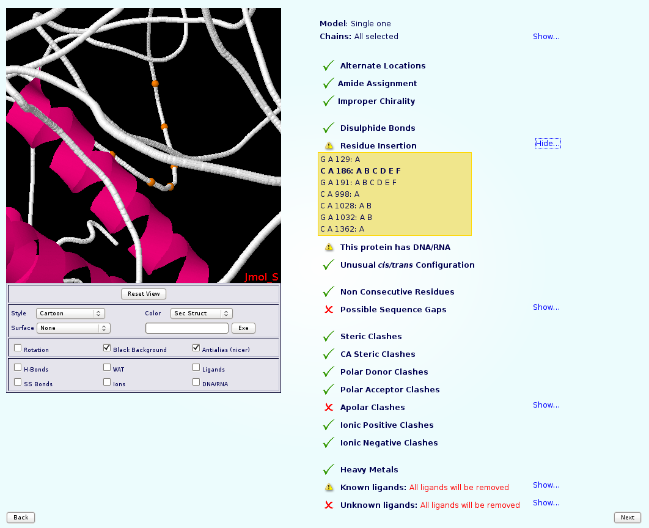Click the warning icon beside Known ligands

(329, 488)
